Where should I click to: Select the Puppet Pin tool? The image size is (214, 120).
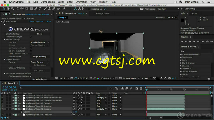click(x=64, y=9)
